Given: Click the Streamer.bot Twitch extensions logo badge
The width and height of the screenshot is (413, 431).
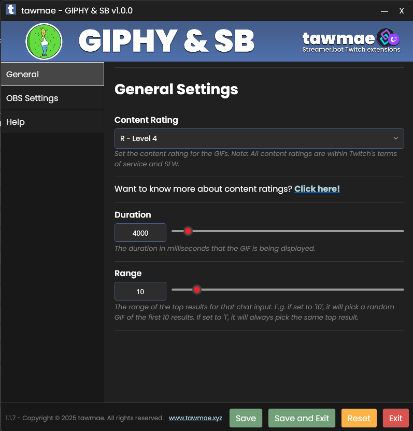Looking at the screenshot, I should pos(388,37).
